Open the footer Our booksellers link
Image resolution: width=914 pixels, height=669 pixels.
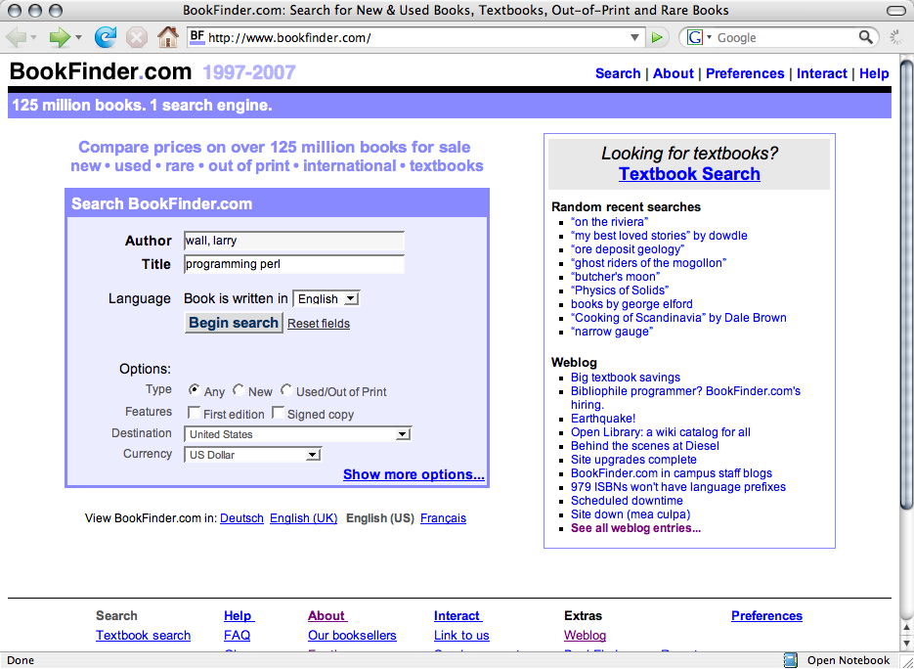[352, 635]
